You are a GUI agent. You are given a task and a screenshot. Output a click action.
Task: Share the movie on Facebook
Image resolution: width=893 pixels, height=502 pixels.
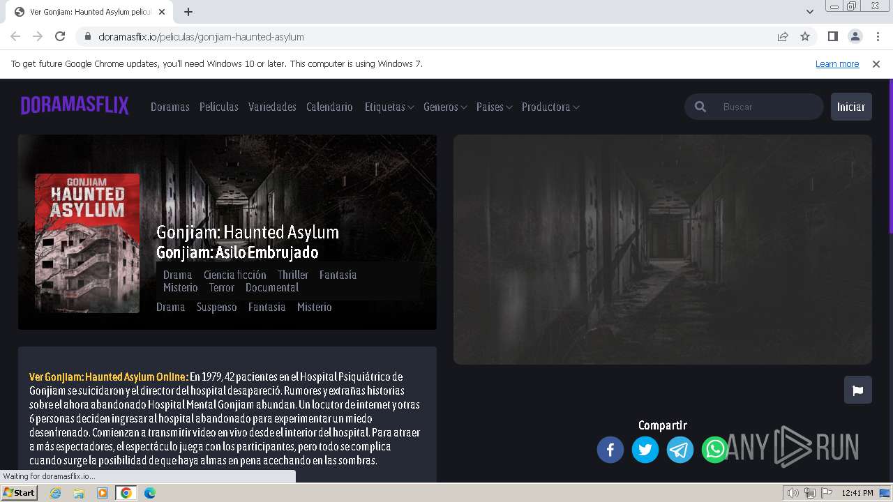(x=610, y=450)
